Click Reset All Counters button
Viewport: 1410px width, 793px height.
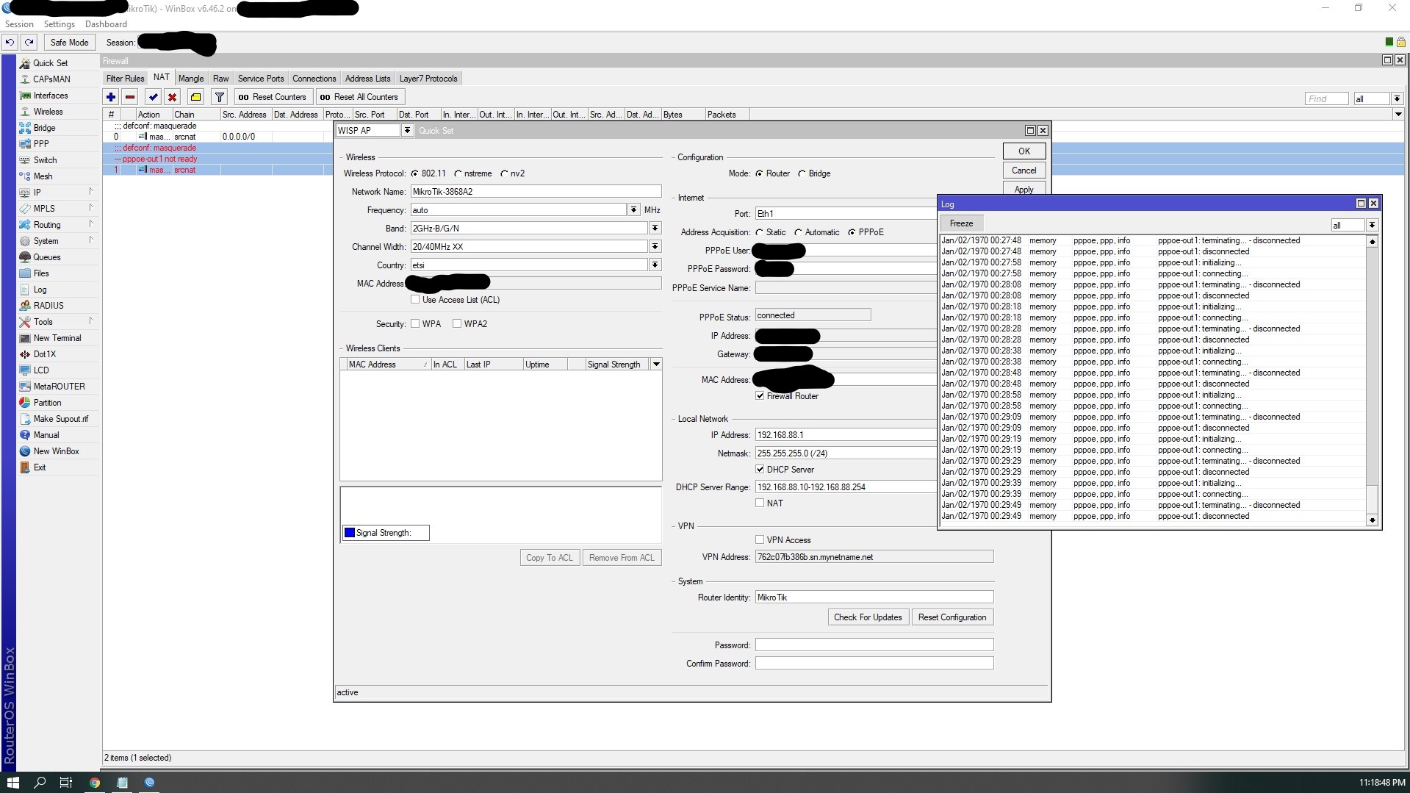tap(359, 97)
